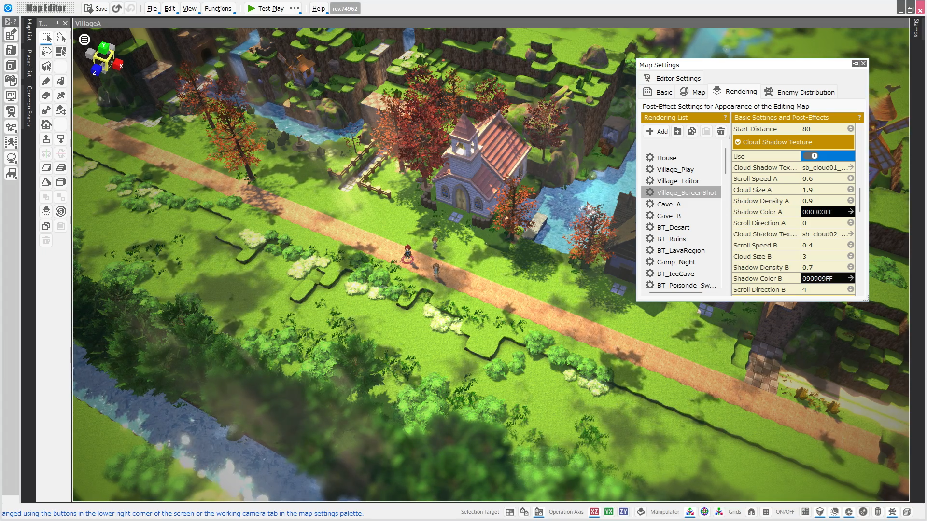The height and width of the screenshot is (521, 927).
Task: Click the eyedropper tool in tool palette
Action: [61, 96]
